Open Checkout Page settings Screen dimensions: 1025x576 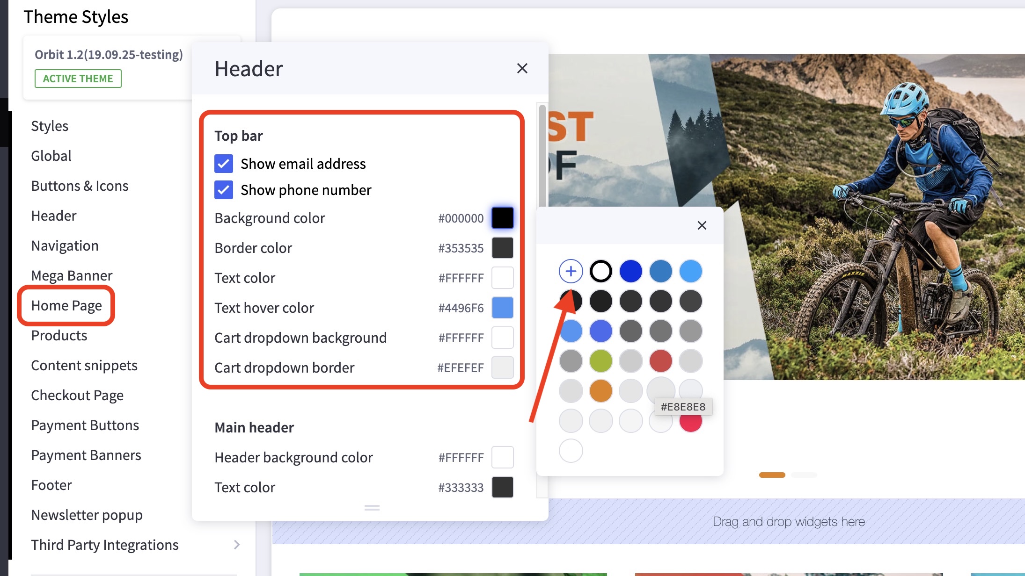[x=77, y=395]
